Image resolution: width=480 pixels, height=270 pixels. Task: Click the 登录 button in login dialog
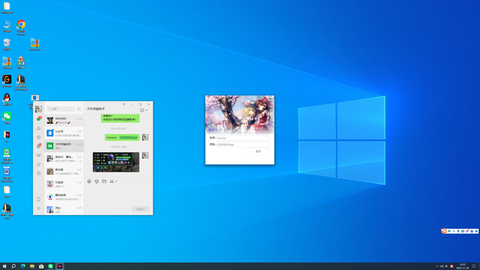coord(258,151)
